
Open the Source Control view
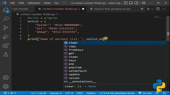(x=6, y=28)
